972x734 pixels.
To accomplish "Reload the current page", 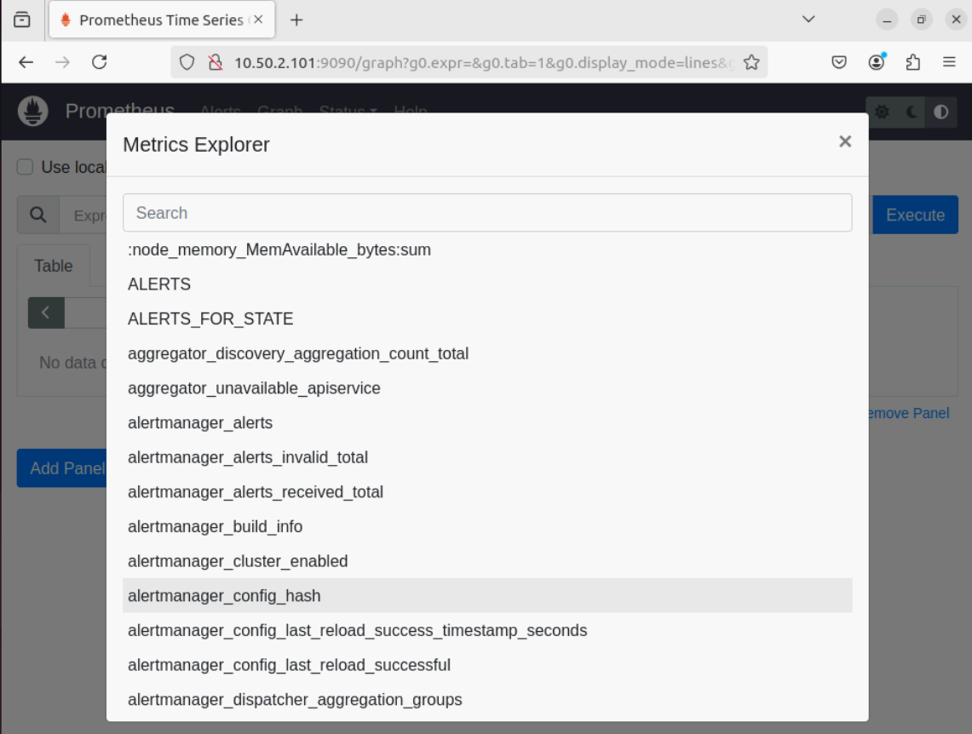I will (99, 62).
